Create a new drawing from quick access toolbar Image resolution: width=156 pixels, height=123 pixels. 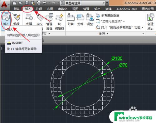click(x=14, y=3)
